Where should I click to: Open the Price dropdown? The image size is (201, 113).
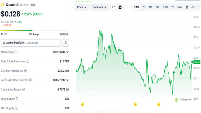click(x=82, y=7)
